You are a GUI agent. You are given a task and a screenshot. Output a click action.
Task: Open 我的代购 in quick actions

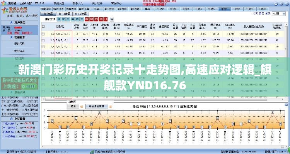pyautogui.click(x=19, y=44)
